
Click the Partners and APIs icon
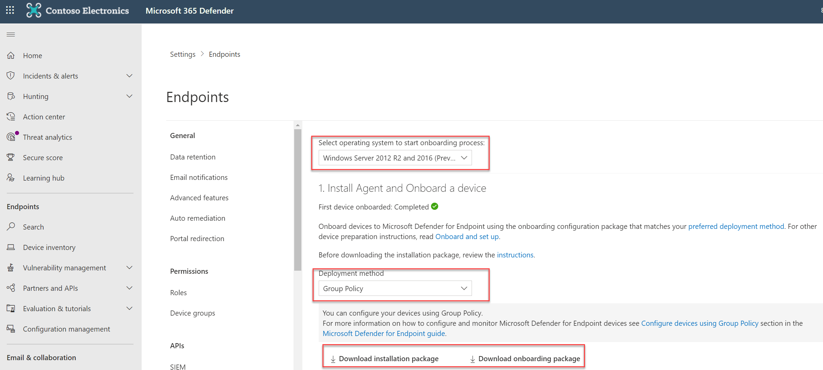pyautogui.click(x=11, y=288)
